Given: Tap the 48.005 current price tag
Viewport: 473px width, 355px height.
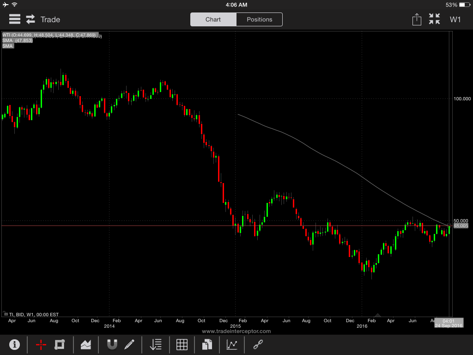Looking at the screenshot, I should point(461,226).
